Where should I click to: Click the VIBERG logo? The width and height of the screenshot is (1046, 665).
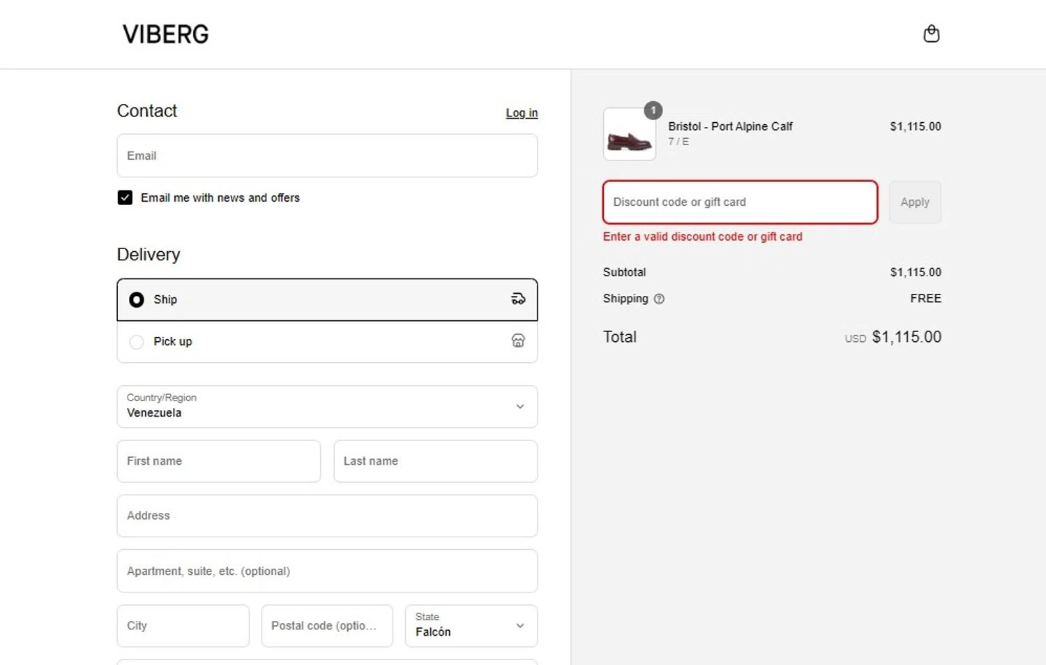(165, 34)
